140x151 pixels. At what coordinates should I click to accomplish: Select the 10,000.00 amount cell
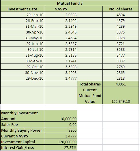tap(61, 116)
